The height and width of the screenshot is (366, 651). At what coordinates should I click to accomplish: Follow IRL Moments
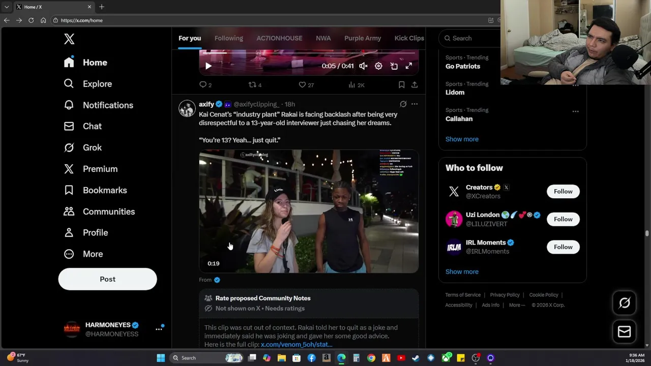tap(563, 247)
